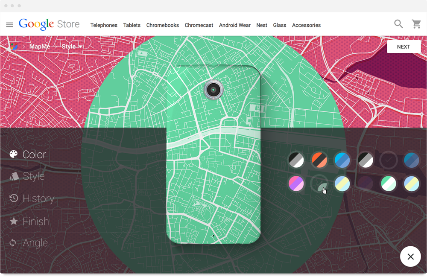Open the Telephones navigation item
Screen dimensions: 427x277
pyautogui.click(x=104, y=25)
